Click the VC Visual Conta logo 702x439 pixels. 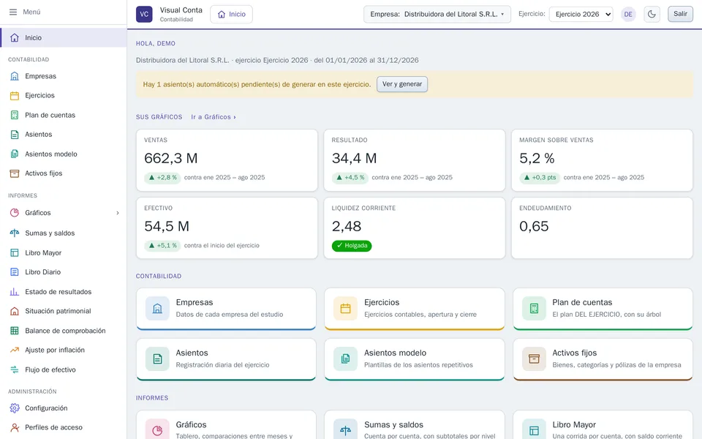point(144,14)
